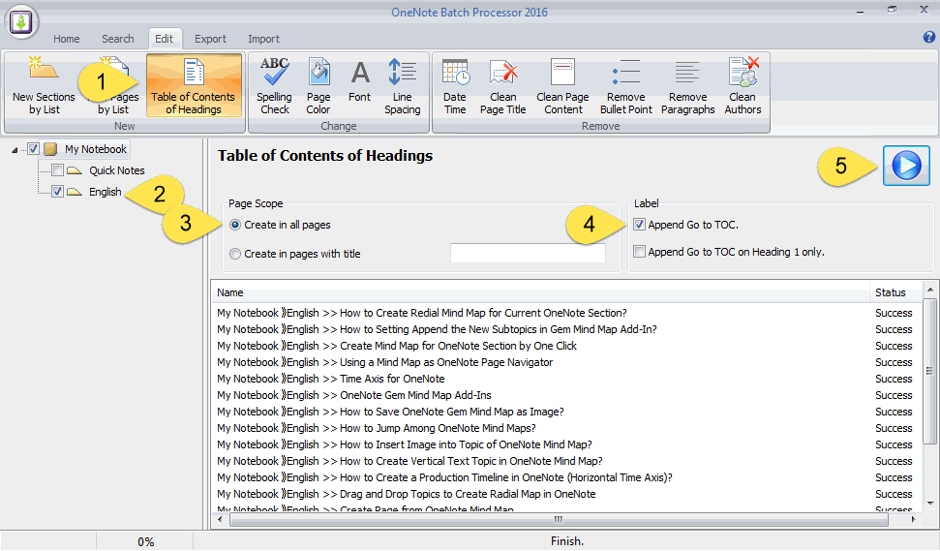Click the vertical scrollbar thumb in results

pyautogui.click(x=929, y=371)
